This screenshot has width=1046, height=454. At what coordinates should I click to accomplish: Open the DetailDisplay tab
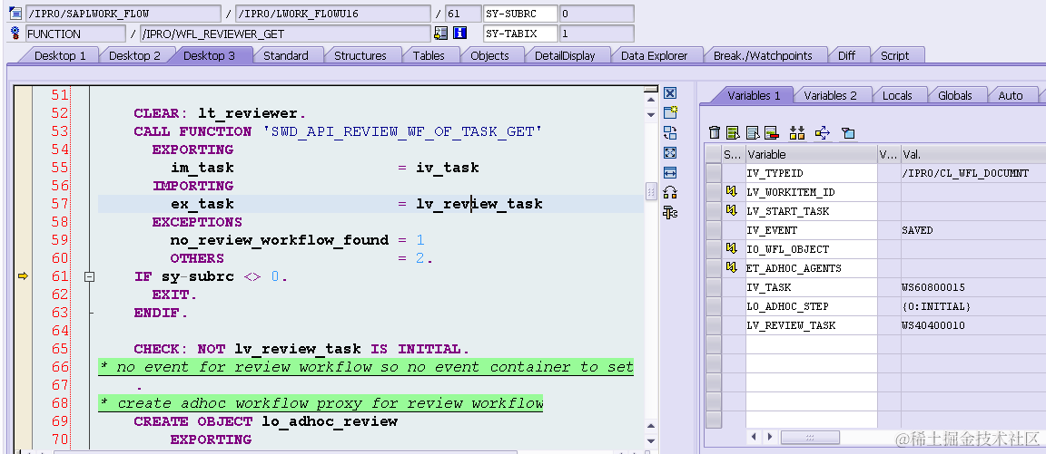pos(565,56)
